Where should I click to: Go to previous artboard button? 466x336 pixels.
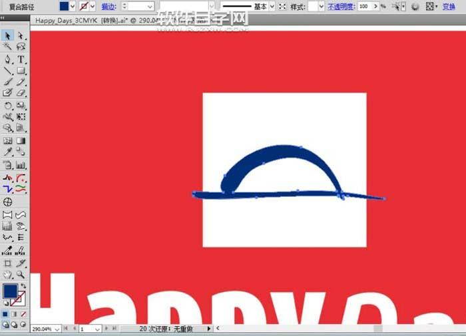[75, 329]
